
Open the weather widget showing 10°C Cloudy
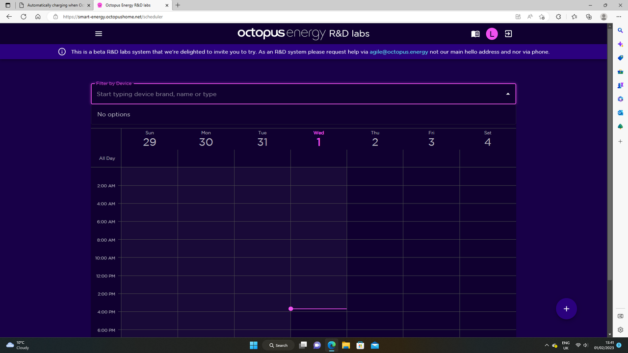click(x=17, y=345)
